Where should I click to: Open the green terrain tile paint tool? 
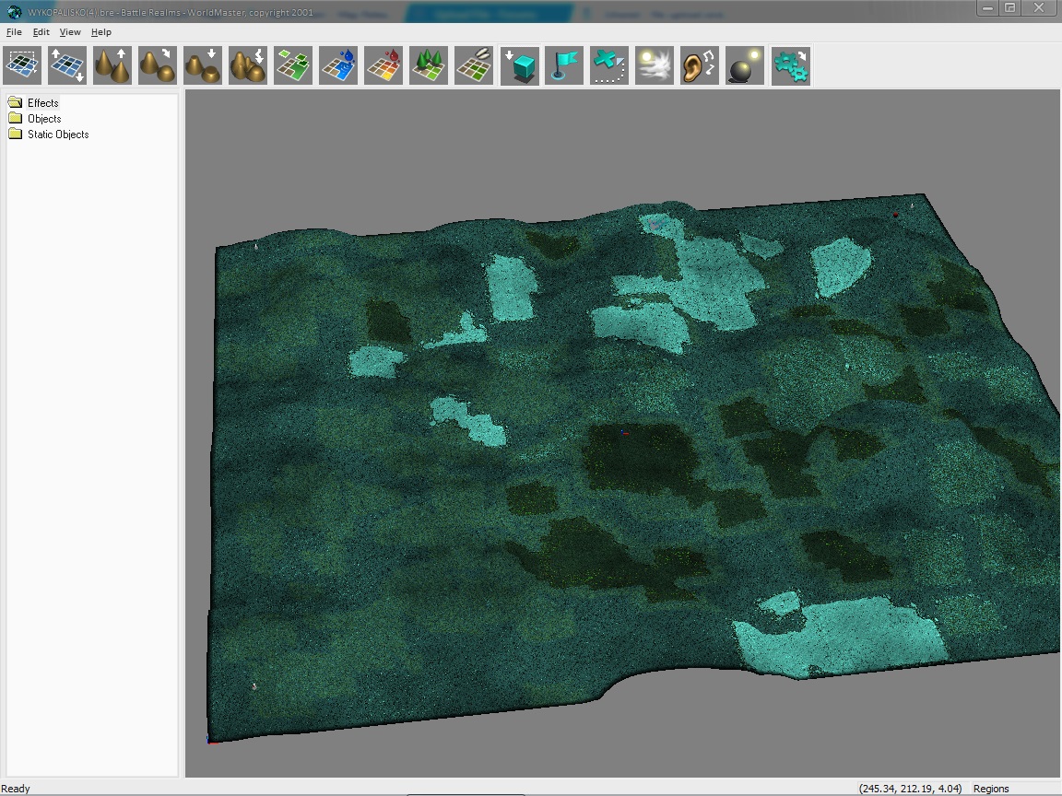click(x=293, y=65)
